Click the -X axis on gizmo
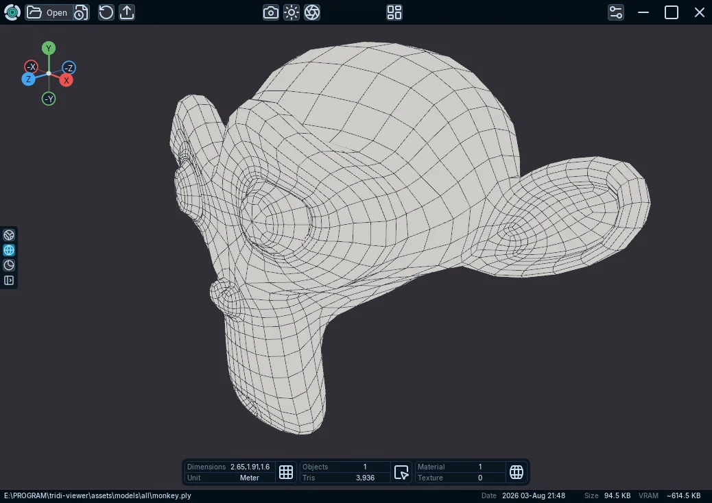The width and height of the screenshot is (712, 503). (31, 66)
